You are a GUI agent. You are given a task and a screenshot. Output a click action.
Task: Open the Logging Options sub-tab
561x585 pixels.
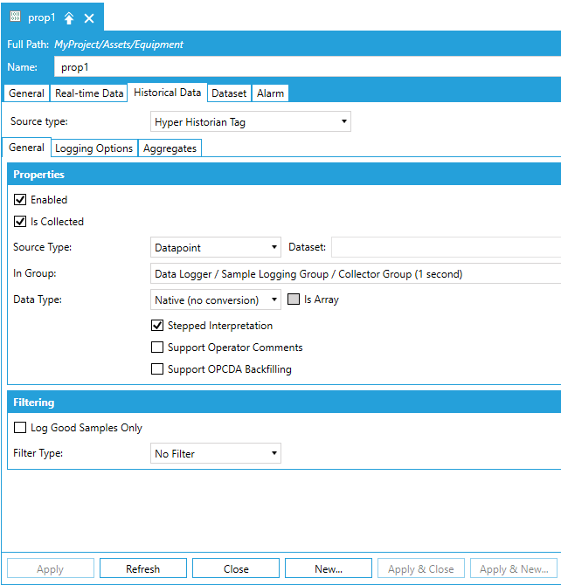click(x=93, y=148)
